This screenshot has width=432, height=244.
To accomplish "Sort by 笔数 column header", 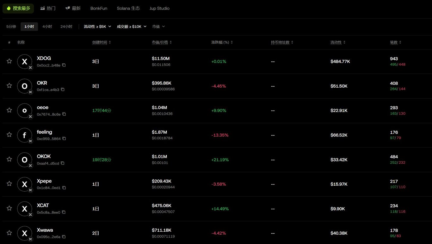I will [x=395, y=42].
